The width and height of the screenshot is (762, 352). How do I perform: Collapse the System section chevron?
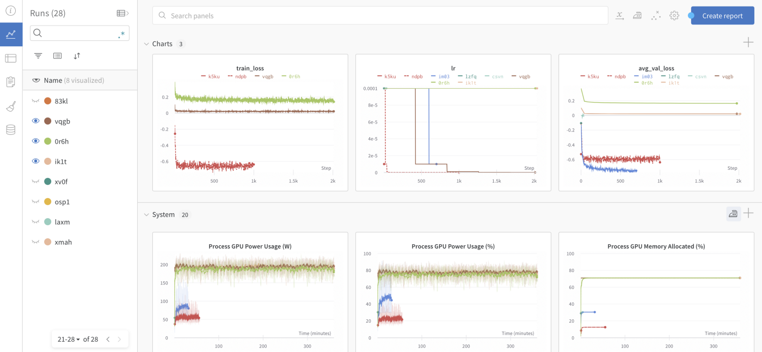click(x=146, y=215)
